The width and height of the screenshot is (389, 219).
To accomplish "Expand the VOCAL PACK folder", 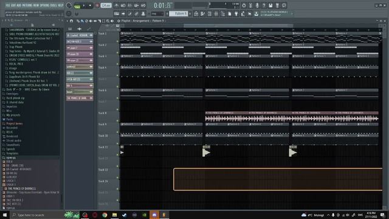I will point(16,64).
